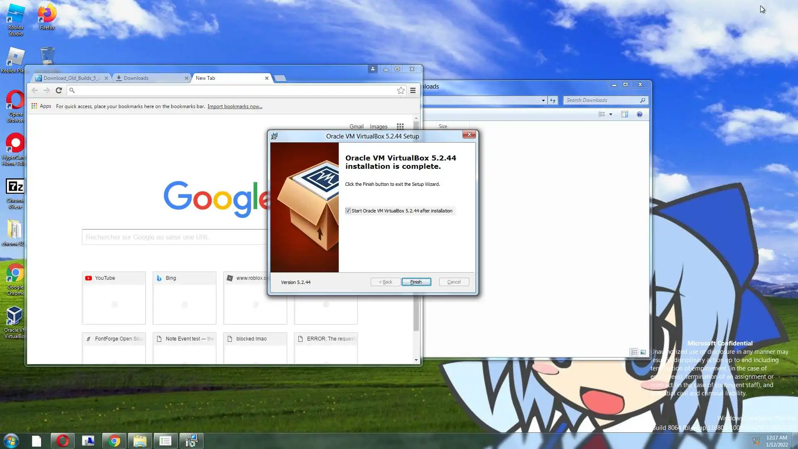Click Import bookmarks now link
Image resolution: width=798 pixels, height=449 pixels.
(235, 106)
